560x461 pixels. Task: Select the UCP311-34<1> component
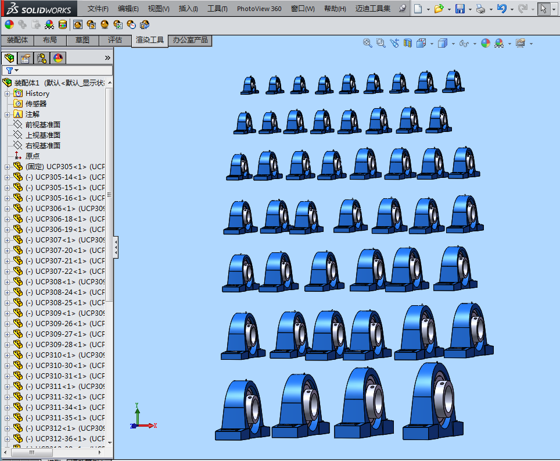click(x=66, y=408)
